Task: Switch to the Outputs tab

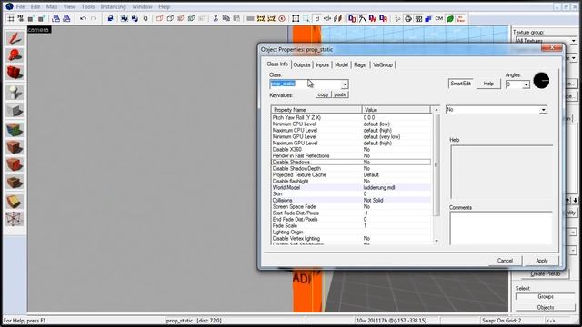Action: (302, 64)
